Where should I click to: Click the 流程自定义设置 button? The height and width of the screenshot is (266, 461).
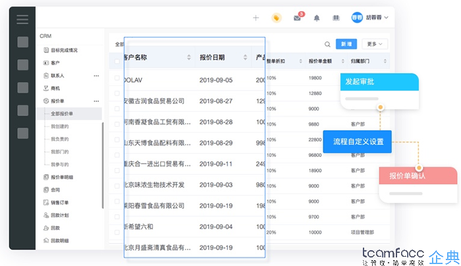[357, 142]
